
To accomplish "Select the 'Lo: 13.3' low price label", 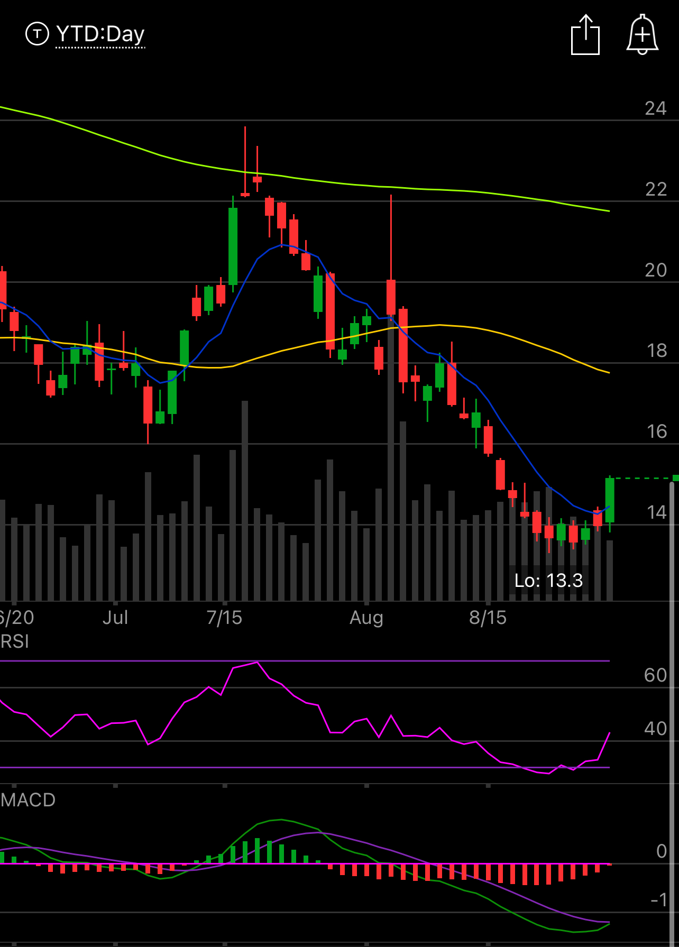I will 548,581.
